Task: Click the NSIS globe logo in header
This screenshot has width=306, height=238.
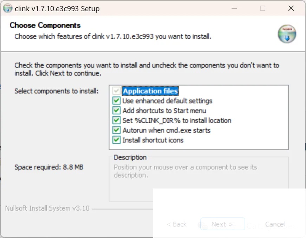Action: (287, 34)
